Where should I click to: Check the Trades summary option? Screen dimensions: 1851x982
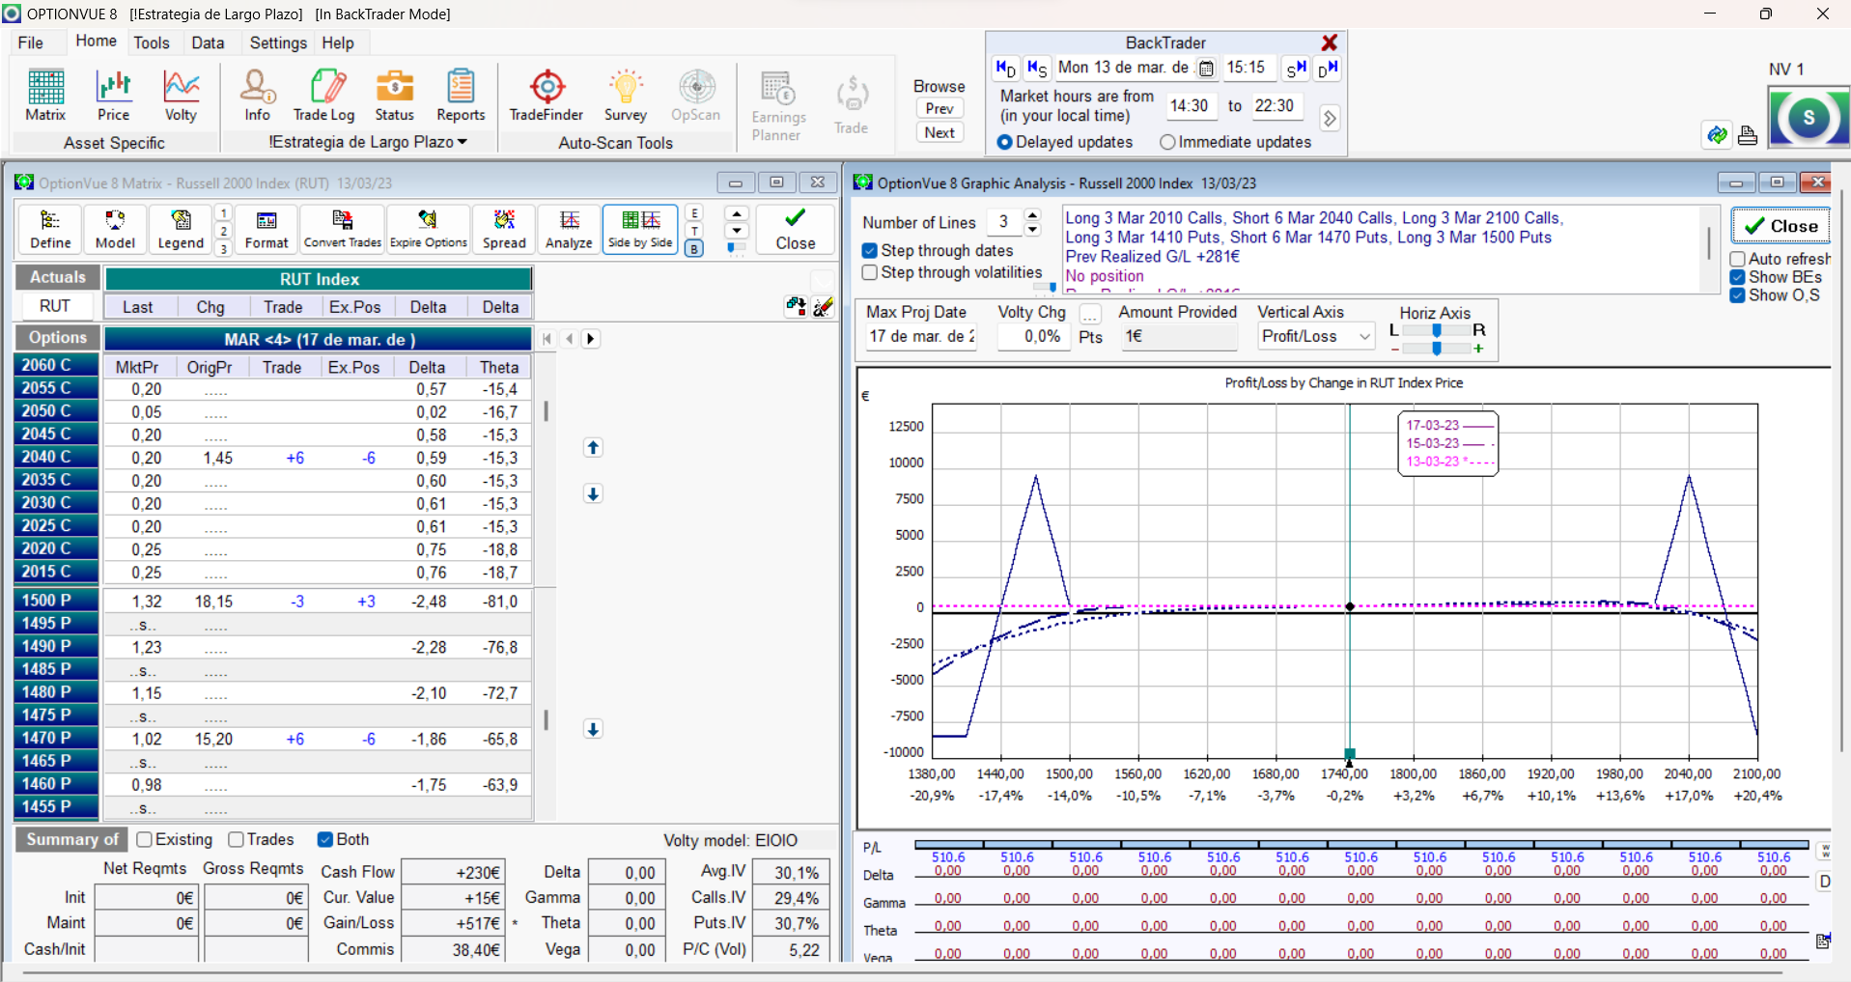[x=236, y=840]
